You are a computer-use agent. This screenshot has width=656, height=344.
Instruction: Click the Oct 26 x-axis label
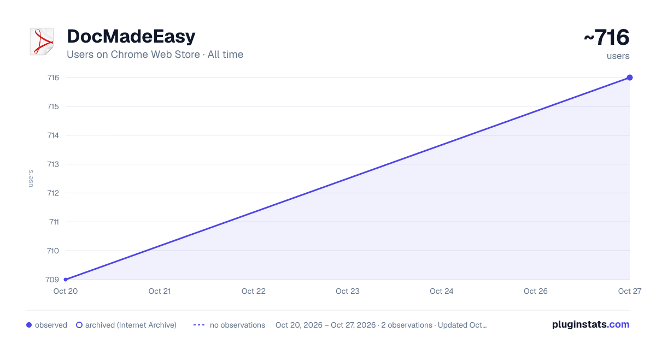pyautogui.click(x=536, y=291)
